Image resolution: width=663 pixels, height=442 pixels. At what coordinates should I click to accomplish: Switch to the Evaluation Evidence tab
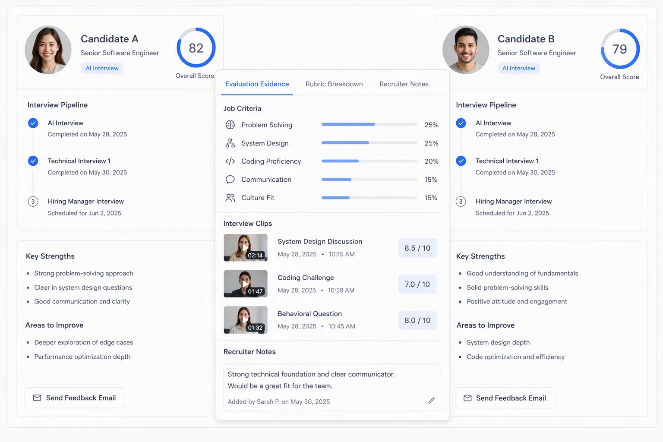point(257,84)
